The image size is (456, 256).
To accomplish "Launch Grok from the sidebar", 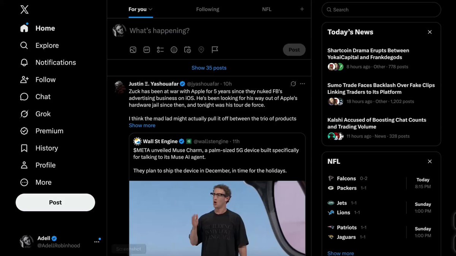I will pos(35,114).
